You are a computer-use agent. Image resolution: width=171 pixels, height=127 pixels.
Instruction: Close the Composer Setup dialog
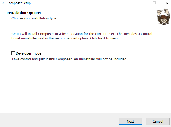(x=167, y=3)
